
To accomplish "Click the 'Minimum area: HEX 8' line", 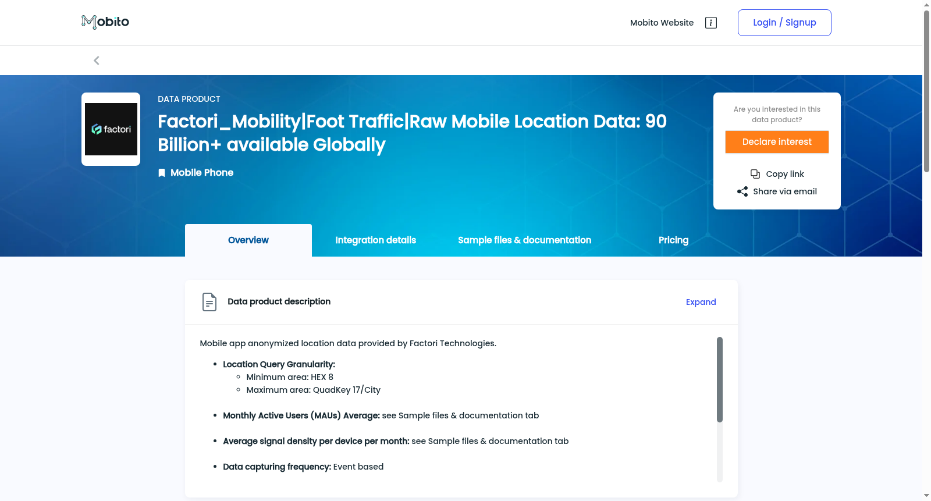I will [x=290, y=377].
